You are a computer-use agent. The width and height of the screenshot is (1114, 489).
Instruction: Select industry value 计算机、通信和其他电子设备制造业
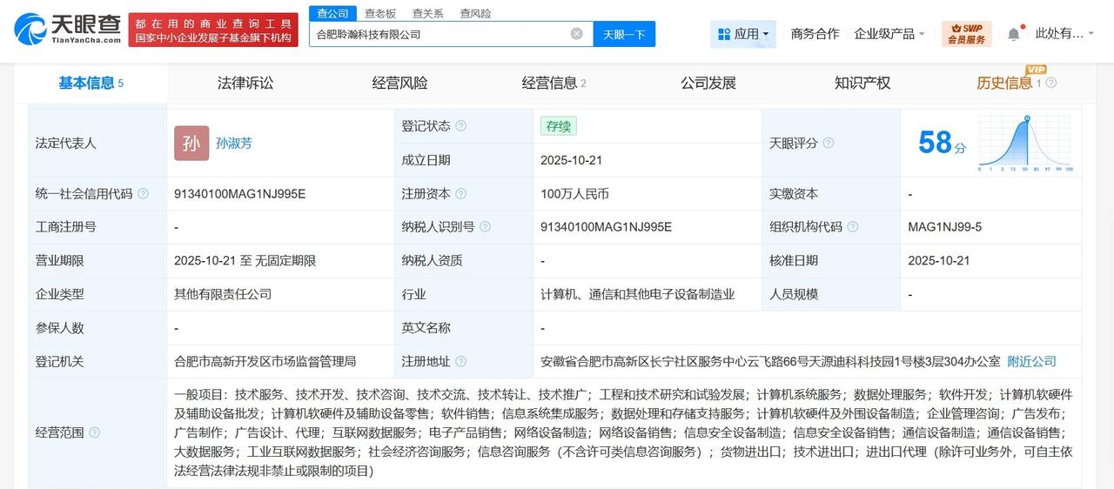pyautogui.click(x=637, y=294)
